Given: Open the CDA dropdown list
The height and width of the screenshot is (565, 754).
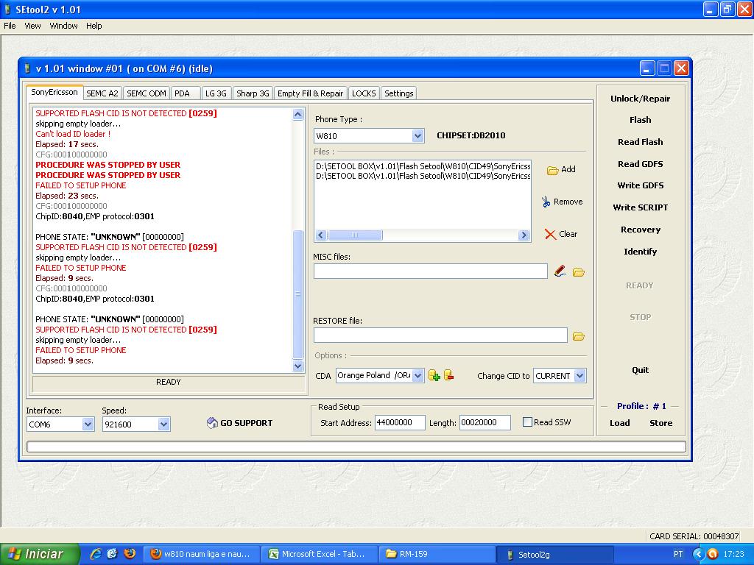Looking at the screenshot, I should pos(418,375).
